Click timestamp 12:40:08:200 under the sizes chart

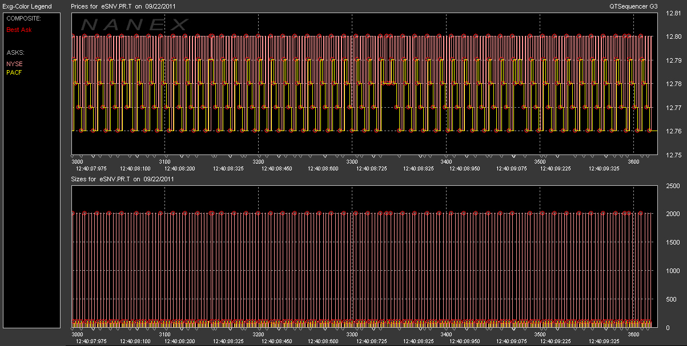(180, 342)
